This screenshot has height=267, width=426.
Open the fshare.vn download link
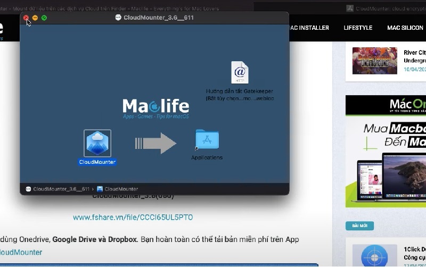click(133, 218)
